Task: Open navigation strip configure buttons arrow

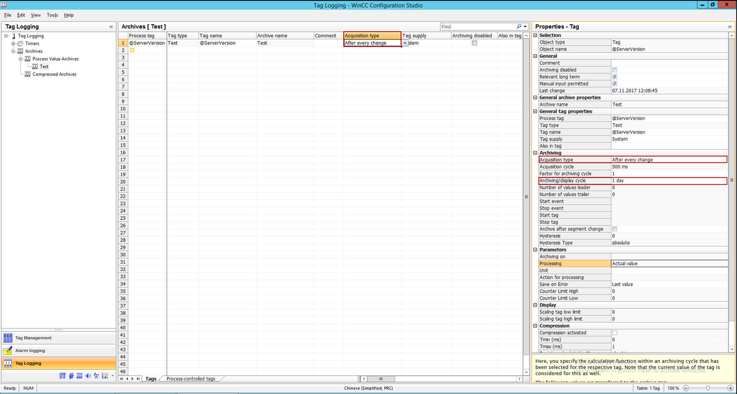Action: click(x=112, y=376)
